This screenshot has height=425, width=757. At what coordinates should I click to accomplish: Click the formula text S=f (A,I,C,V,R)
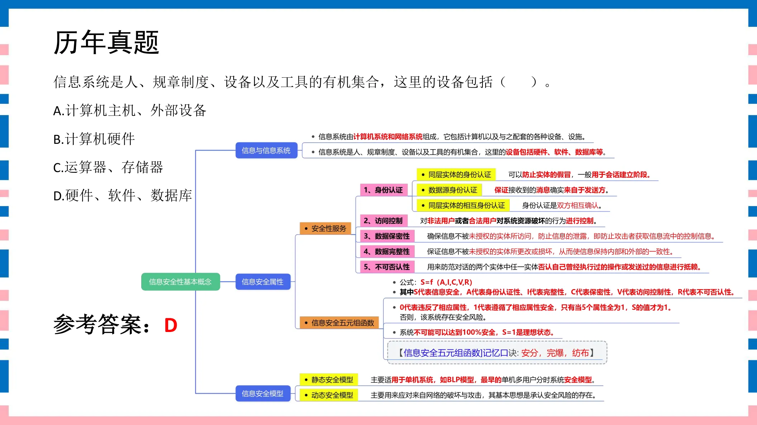[446, 282]
